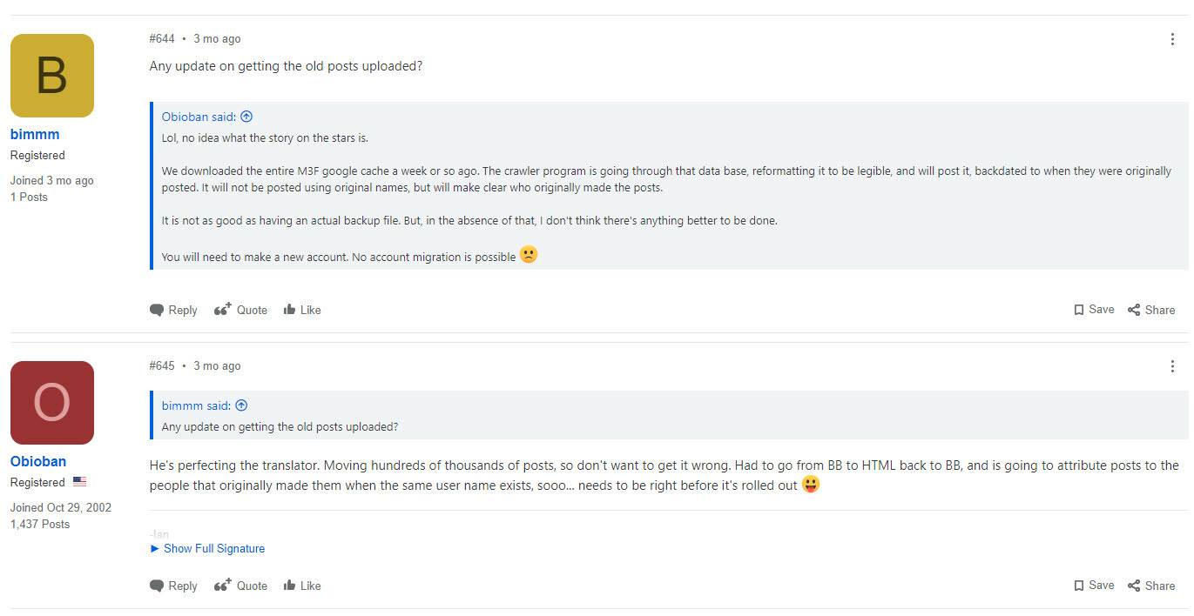The height and width of the screenshot is (616, 1194).
Task: Click Obioban's red O avatar
Action: tap(52, 403)
